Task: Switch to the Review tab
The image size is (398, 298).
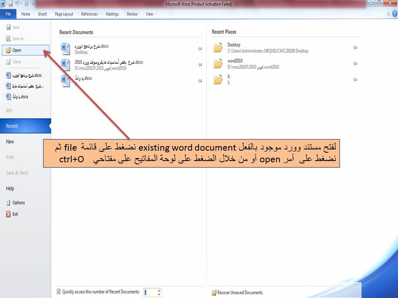Action: click(132, 14)
